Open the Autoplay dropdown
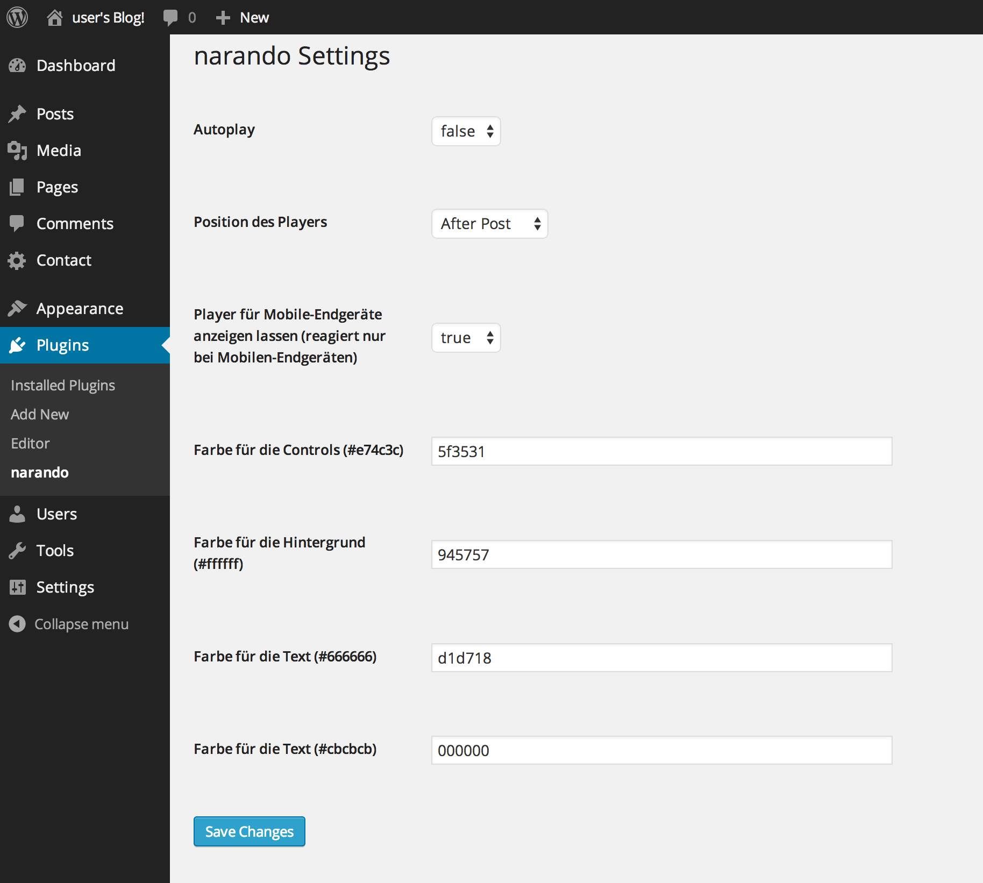This screenshot has width=983, height=883. pyautogui.click(x=466, y=131)
